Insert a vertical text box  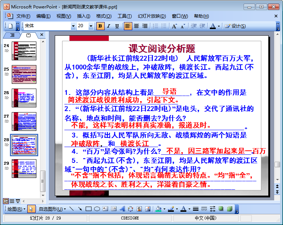(114, 209)
